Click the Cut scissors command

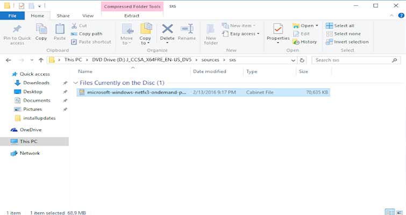[79, 26]
